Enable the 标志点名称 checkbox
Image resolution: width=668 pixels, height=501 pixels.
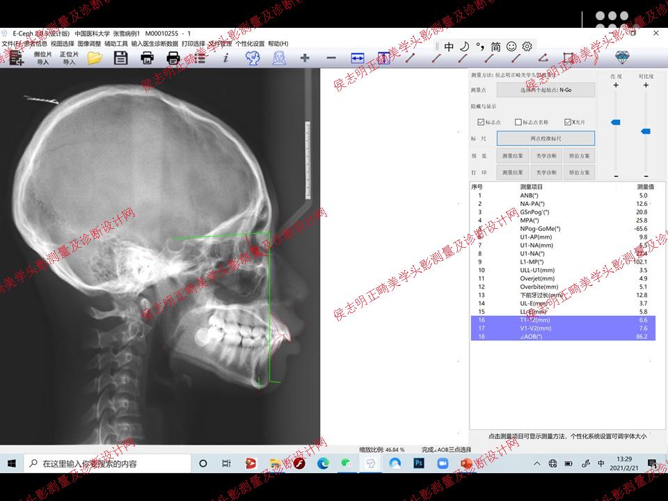tap(518, 122)
